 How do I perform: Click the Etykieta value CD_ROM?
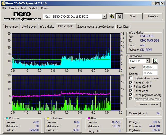click(146, 50)
